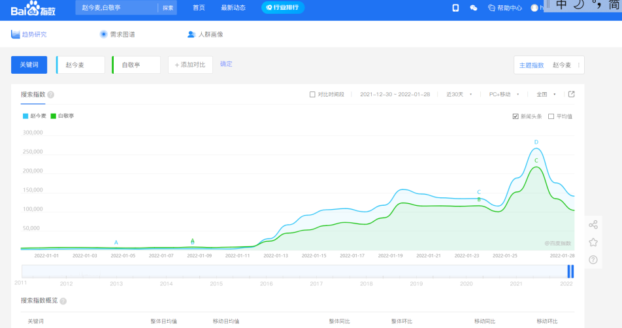Click 添加对比 to add comparison
Image resolution: width=622 pixels, height=328 pixels.
(190, 65)
